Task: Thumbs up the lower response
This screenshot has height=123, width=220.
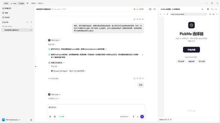Action: pos(135,79)
